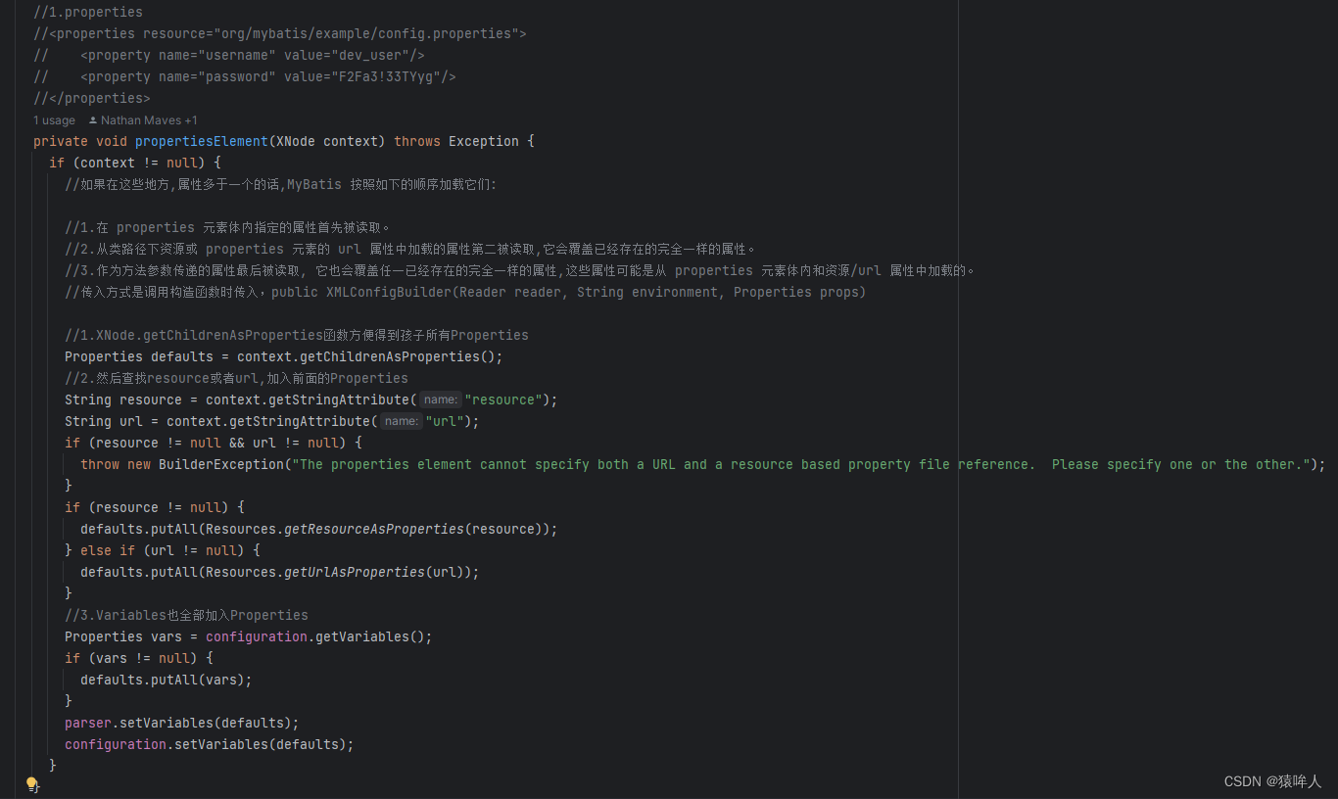The image size is (1338, 799).
Task: Click the "//3.Variables也全部加入Properties" comment
Action: pyautogui.click(x=186, y=615)
